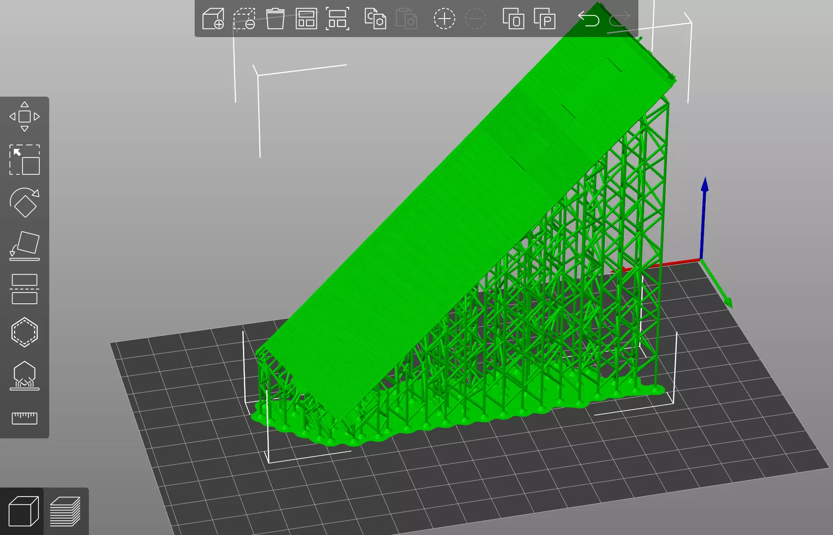Viewport: 833px width, 535px height.
Task: Open the SLA support points tool
Action: 25,375
